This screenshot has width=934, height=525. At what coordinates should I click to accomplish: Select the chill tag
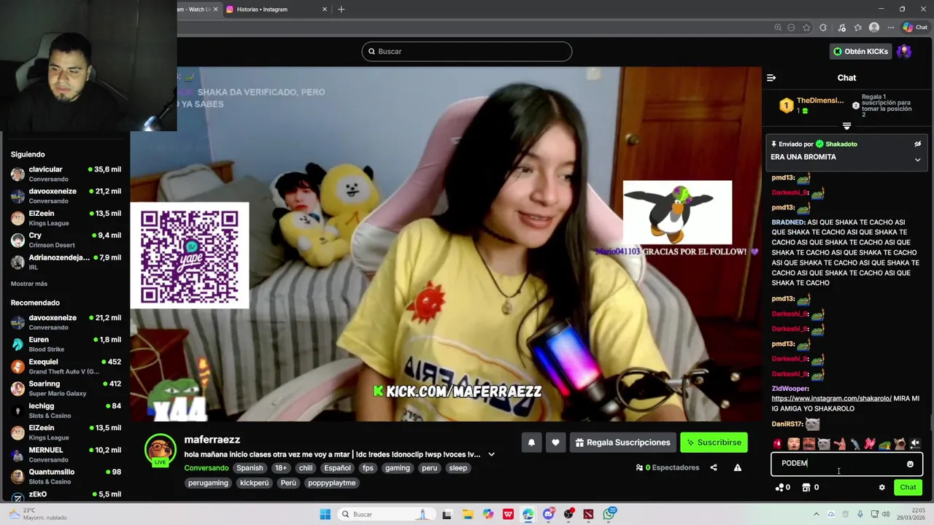306,468
